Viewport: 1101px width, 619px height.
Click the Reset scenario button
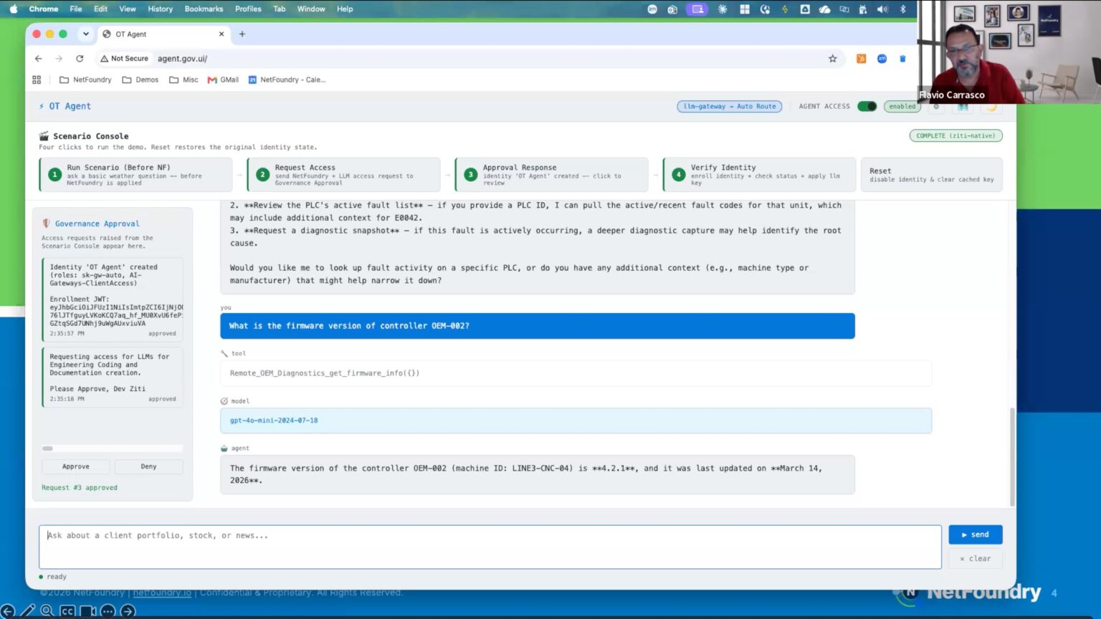click(931, 175)
